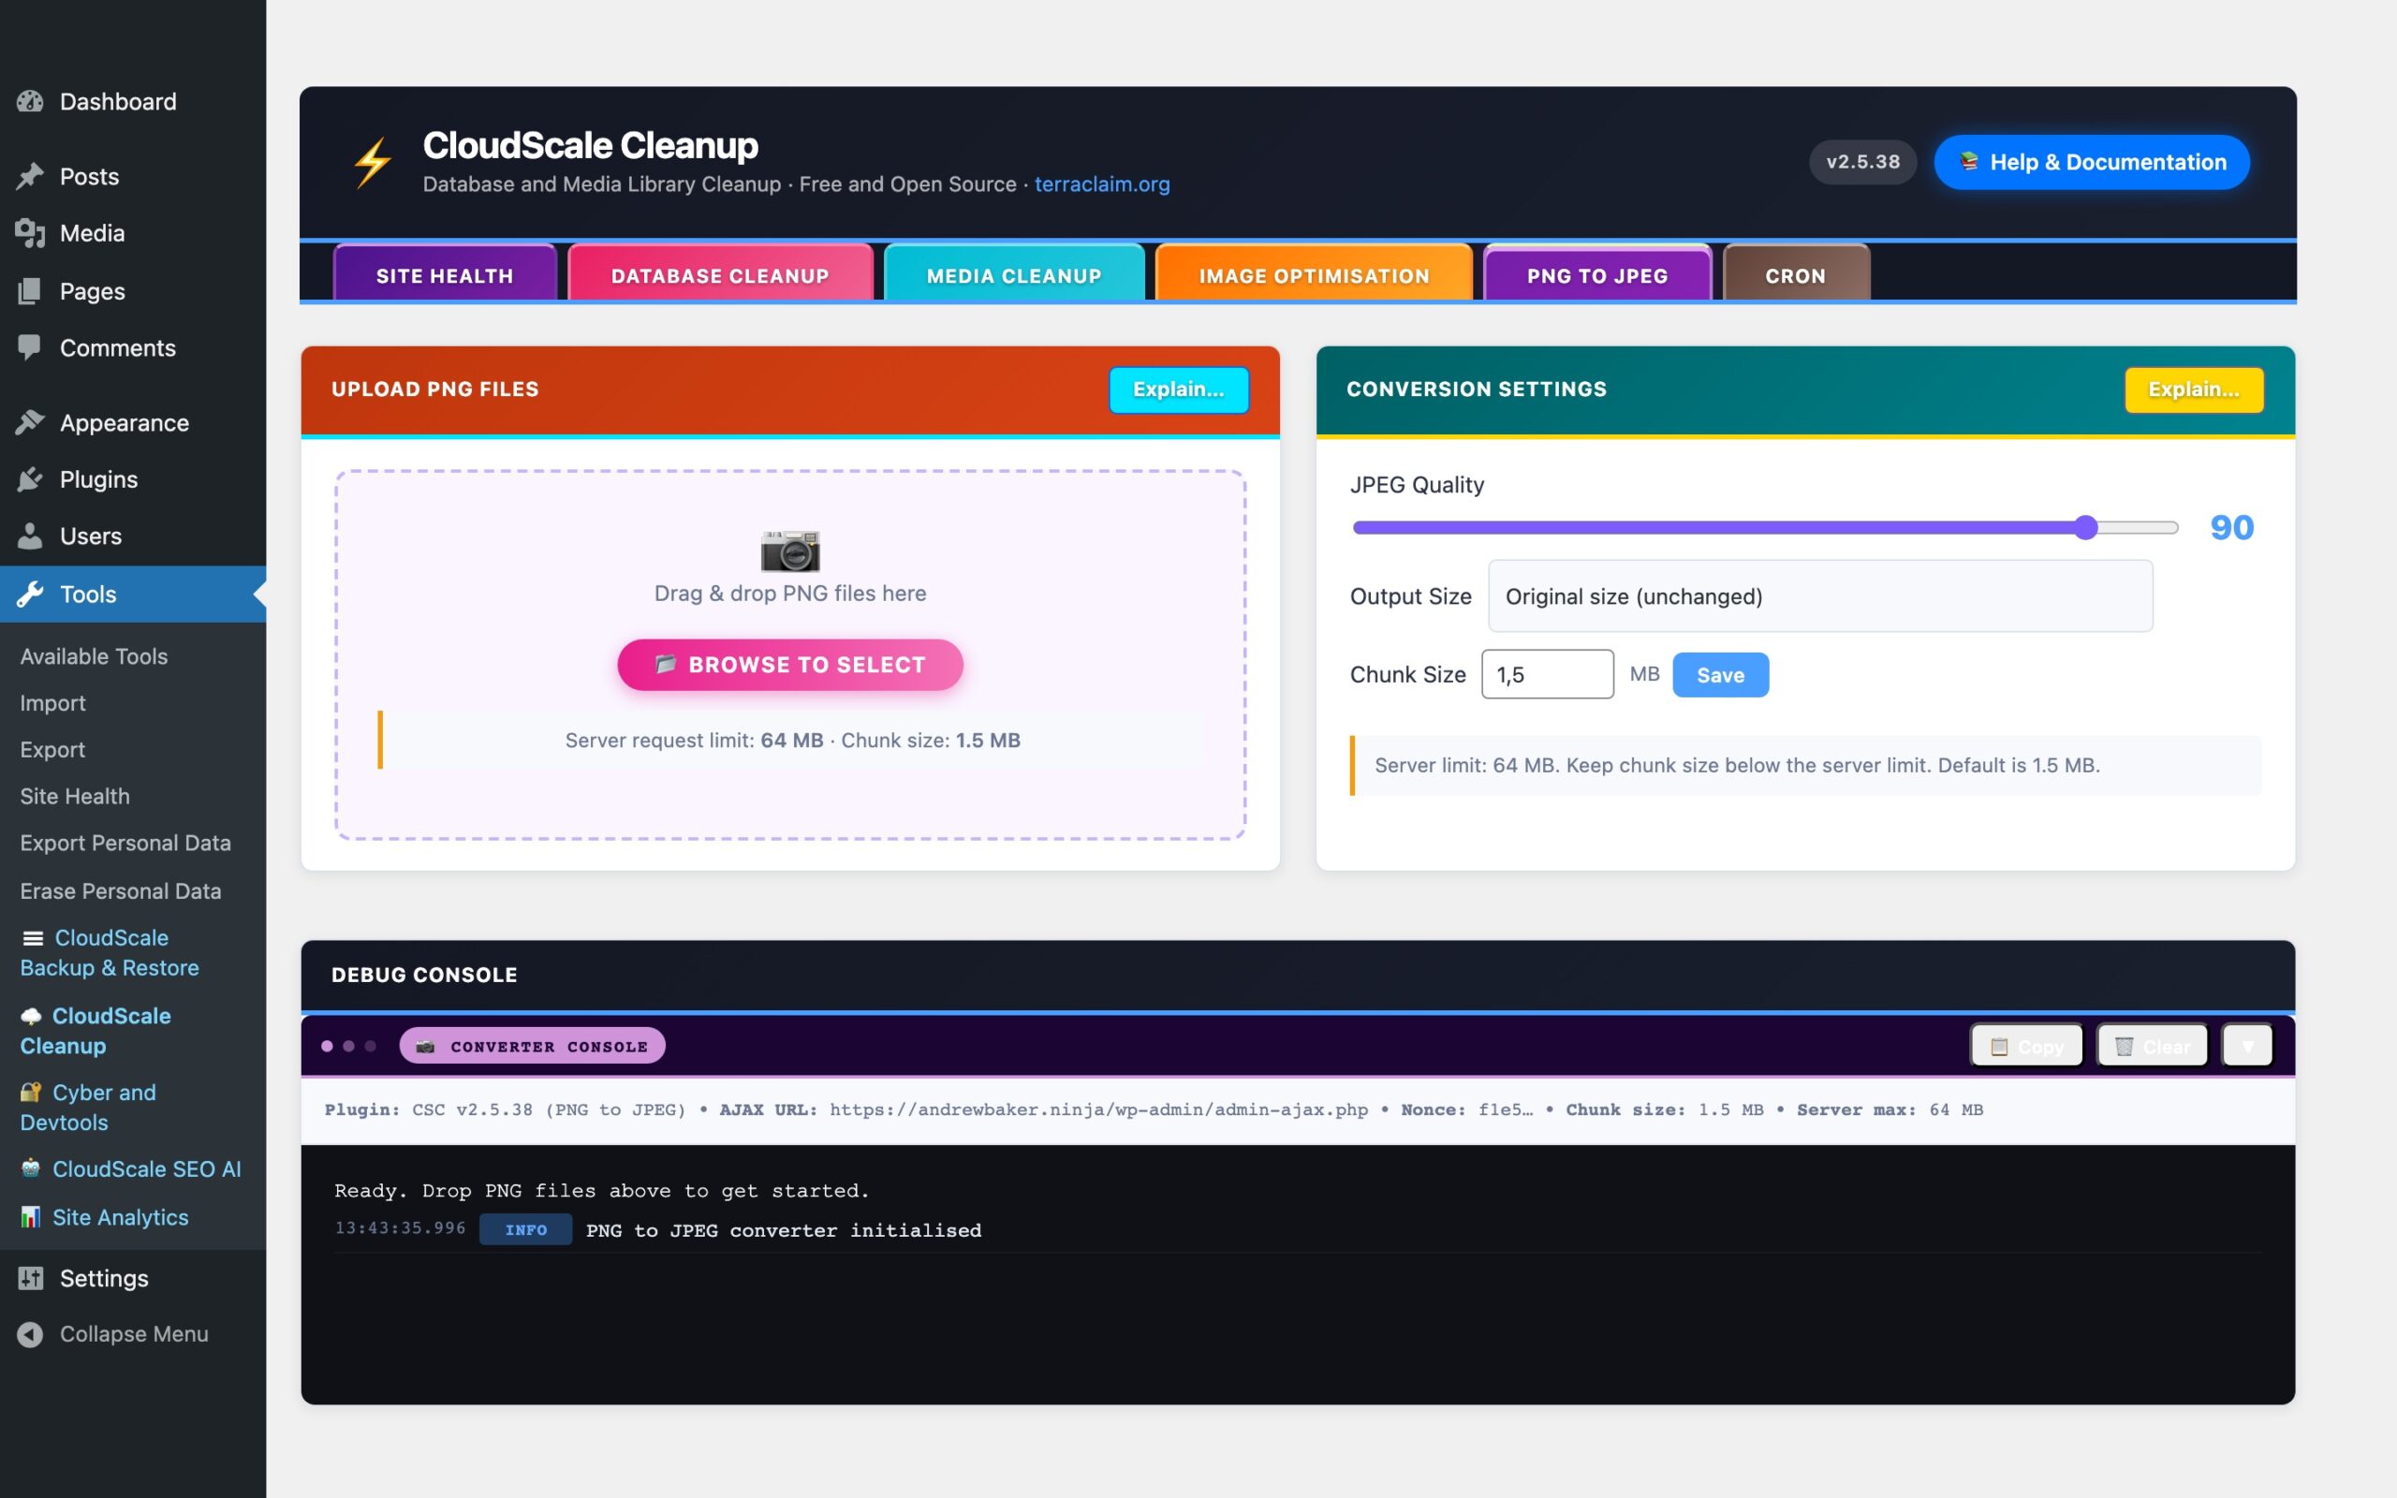Click the Settings sliders icon
2397x1498 pixels.
(30, 1277)
